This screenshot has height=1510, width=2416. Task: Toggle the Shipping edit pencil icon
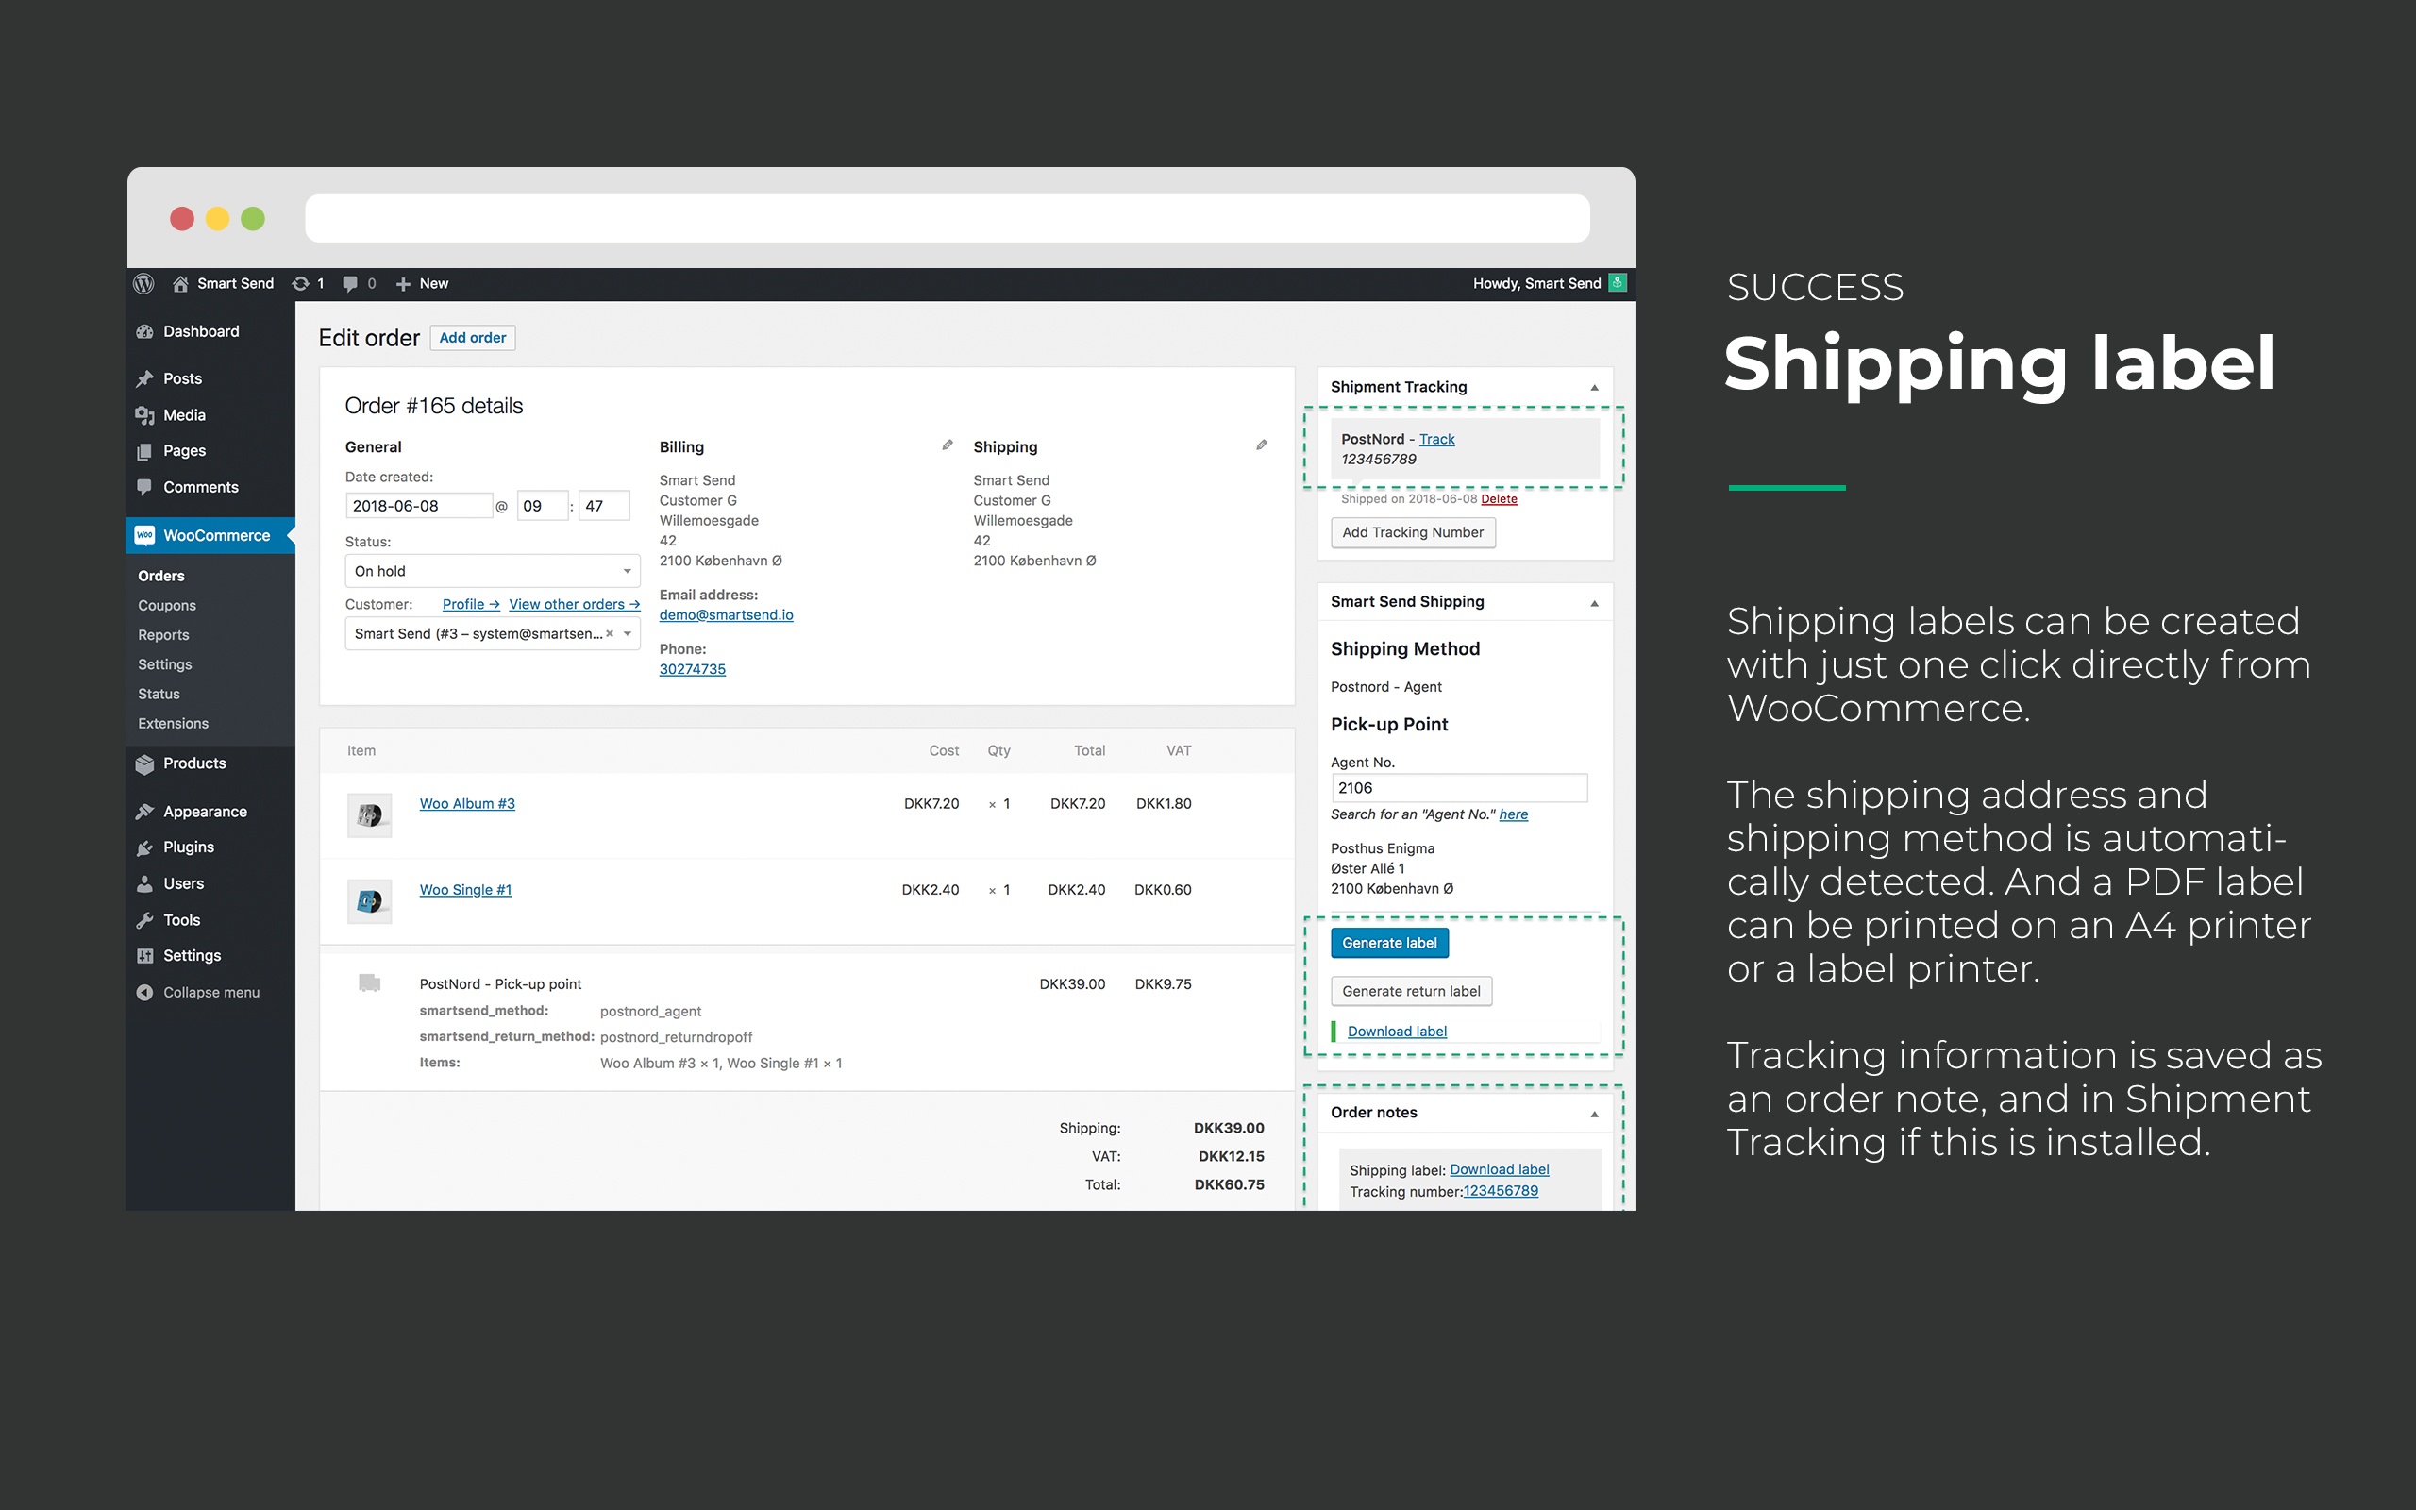[x=1263, y=445]
